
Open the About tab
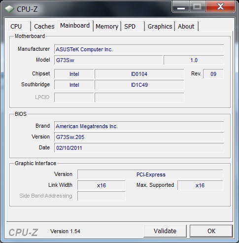point(186,26)
